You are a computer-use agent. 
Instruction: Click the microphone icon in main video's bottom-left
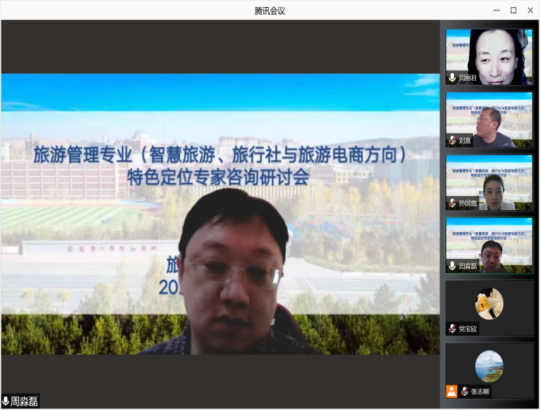click(x=6, y=401)
